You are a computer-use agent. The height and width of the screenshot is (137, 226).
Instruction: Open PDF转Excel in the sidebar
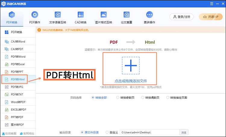coord(18,64)
